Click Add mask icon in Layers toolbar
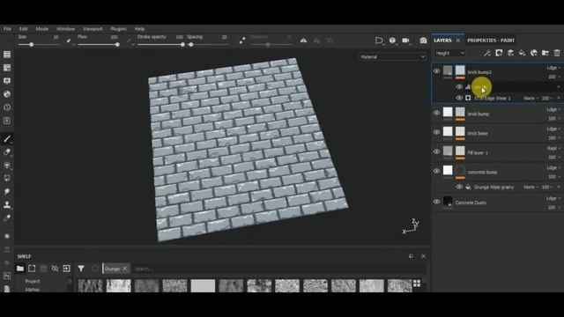Viewport: 564px width, 317px height. [x=499, y=53]
